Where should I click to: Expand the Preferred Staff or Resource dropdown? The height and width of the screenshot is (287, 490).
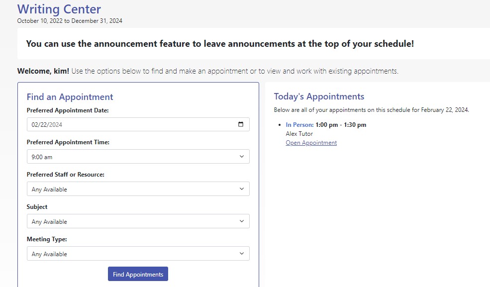click(x=138, y=189)
